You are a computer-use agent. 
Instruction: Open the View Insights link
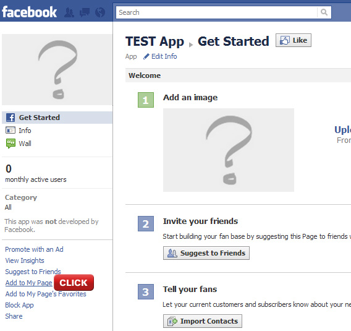click(25, 260)
